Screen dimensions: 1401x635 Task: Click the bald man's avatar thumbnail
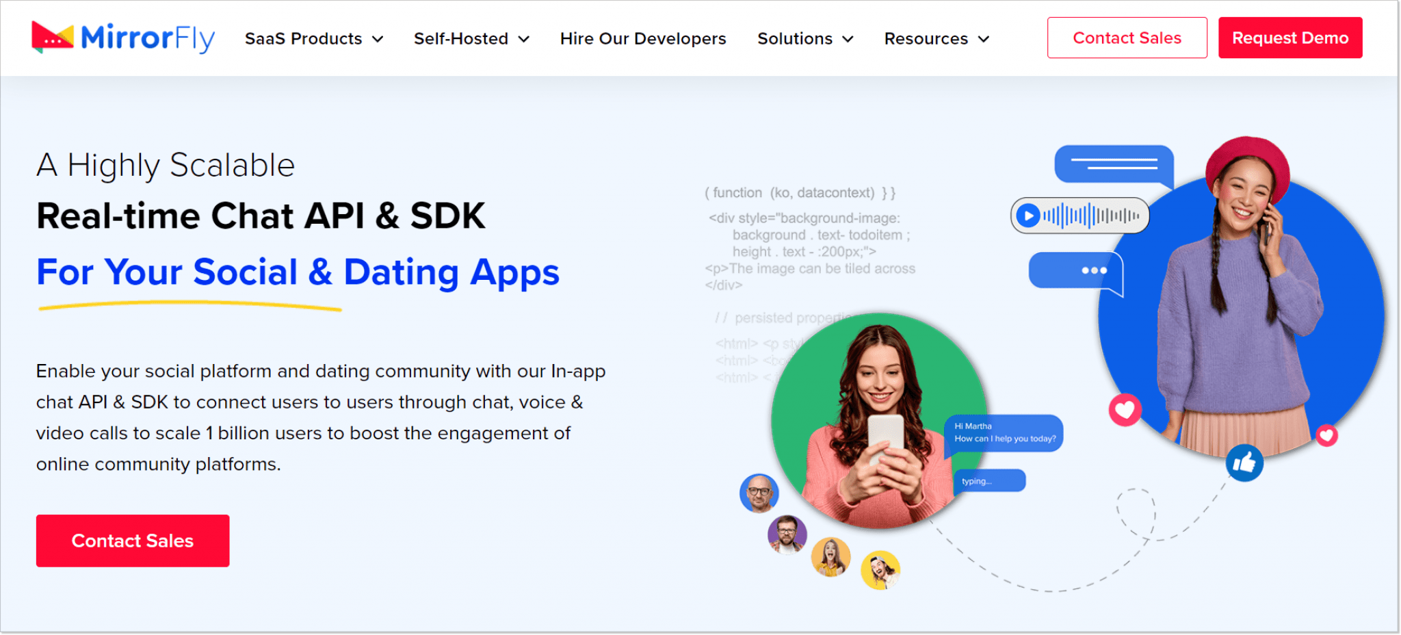[759, 493]
